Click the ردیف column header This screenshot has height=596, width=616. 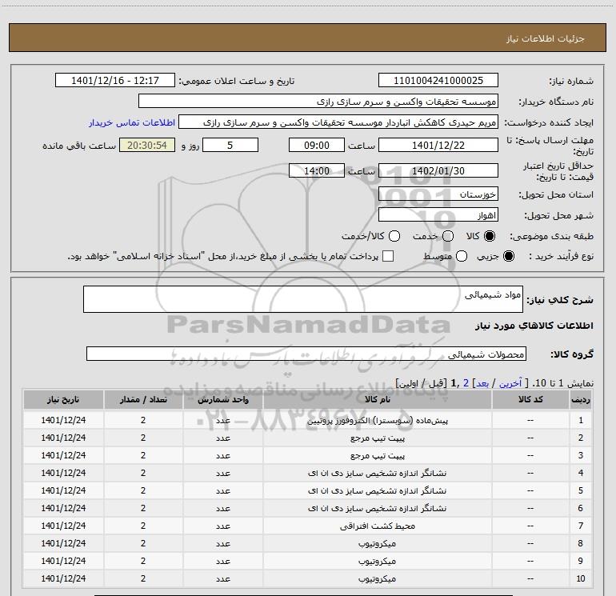click(x=581, y=399)
